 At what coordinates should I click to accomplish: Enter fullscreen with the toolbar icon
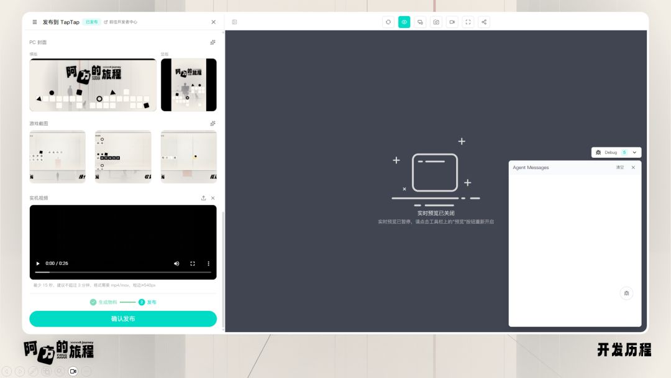coord(468,22)
